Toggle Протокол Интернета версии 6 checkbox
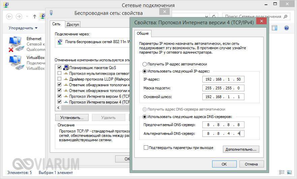The height and width of the screenshot is (179, 297). 60,96
